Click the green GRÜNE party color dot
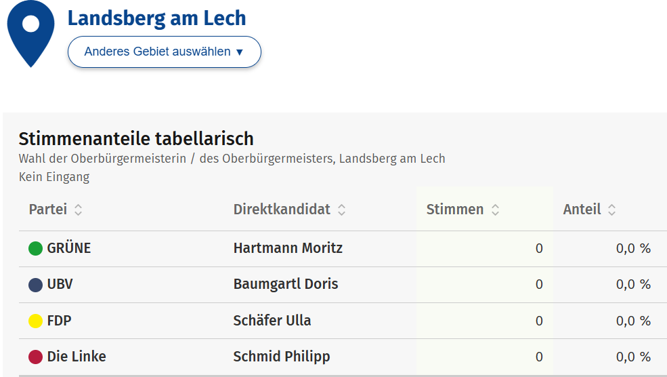The height and width of the screenshot is (377, 667). [x=36, y=248]
